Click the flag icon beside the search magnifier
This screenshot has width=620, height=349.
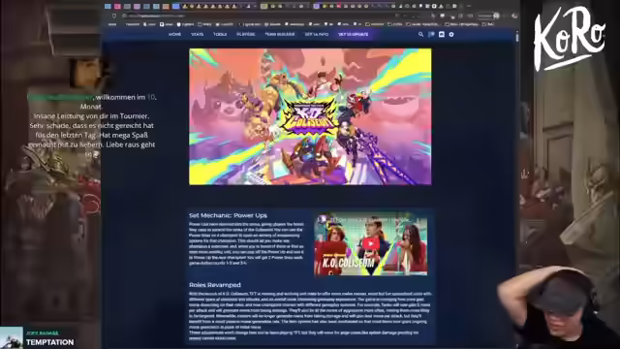(431, 35)
